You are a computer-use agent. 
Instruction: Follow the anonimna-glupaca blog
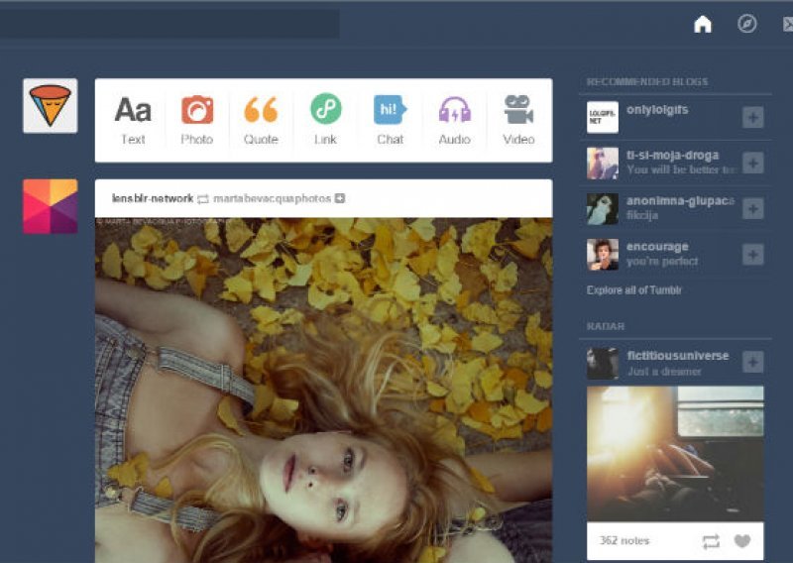coord(753,208)
